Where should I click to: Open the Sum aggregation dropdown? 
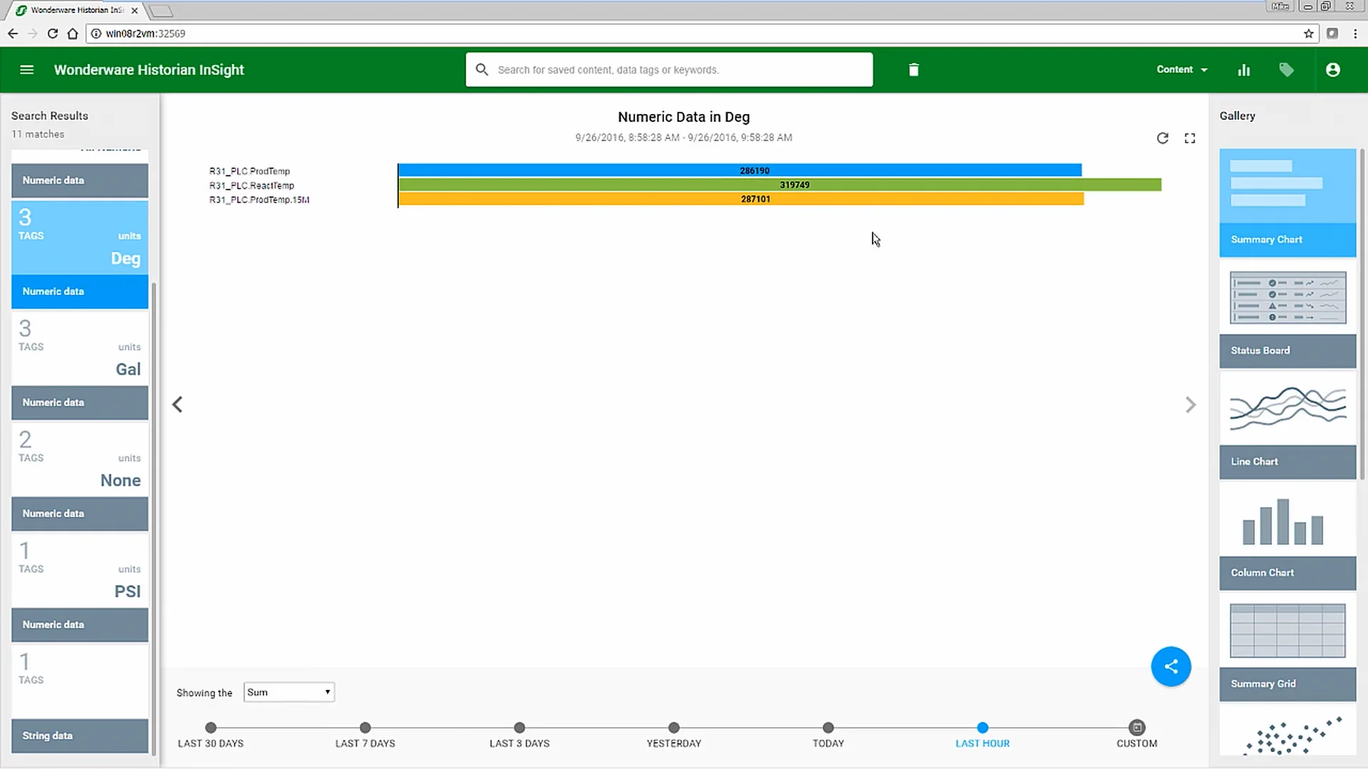coord(289,692)
